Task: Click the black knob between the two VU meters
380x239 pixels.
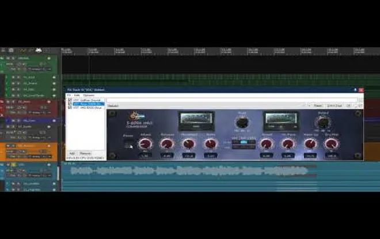Action: (242, 122)
